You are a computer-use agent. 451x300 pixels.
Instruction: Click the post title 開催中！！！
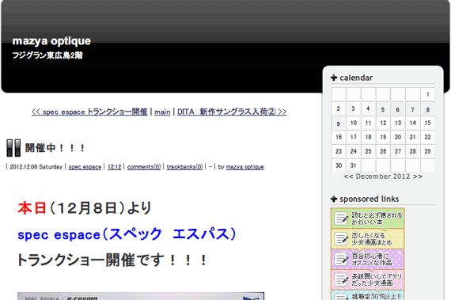pos(55,148)
